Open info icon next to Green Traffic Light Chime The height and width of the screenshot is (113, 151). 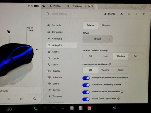click(x=119, y=98)
